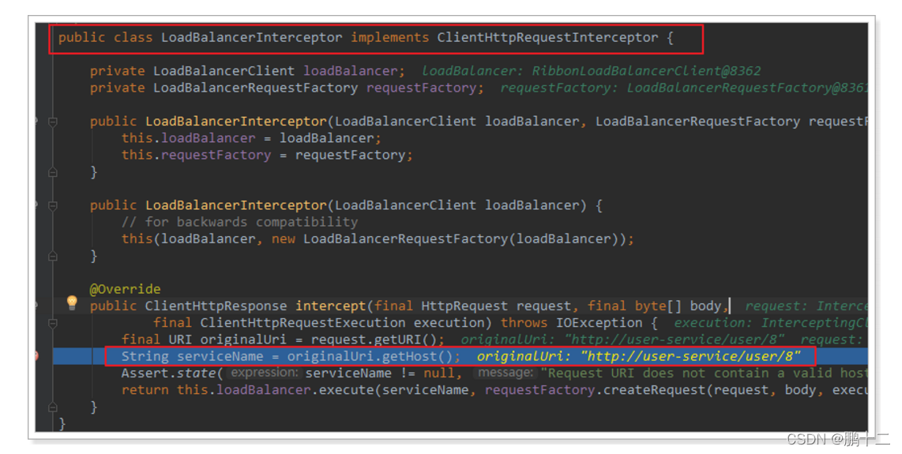This screenshot has width=902, height=454.
Task: Click 'this.loadBalancer = loadBalancer;' statement
Action: [251, 138]
